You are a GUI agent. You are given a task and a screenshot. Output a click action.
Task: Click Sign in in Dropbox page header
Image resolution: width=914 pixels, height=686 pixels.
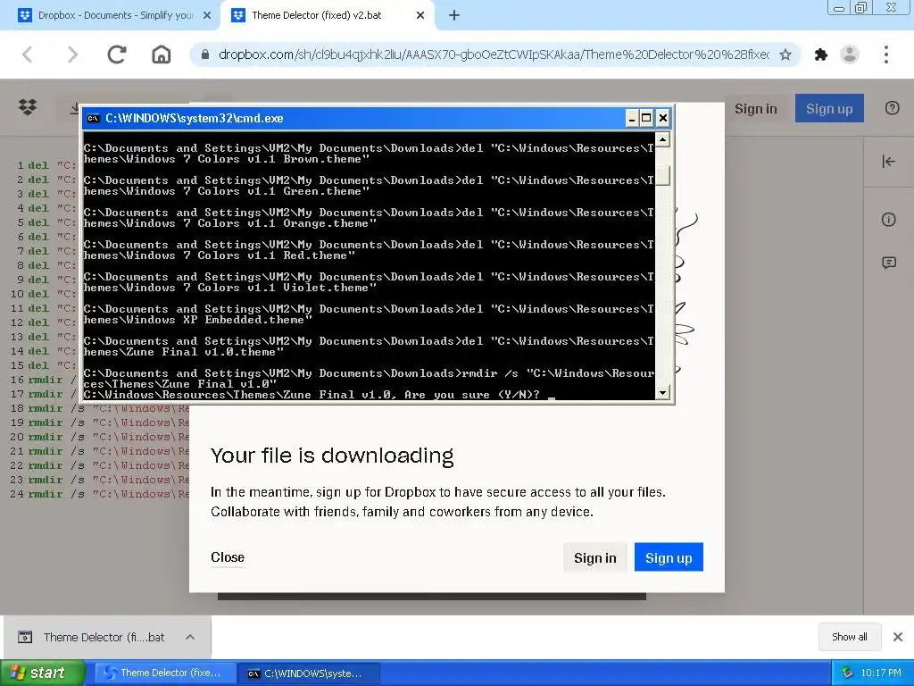(x=755, y=108)
